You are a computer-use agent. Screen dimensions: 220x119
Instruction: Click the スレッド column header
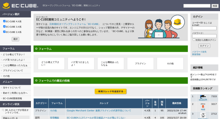(x=104, y=103)
